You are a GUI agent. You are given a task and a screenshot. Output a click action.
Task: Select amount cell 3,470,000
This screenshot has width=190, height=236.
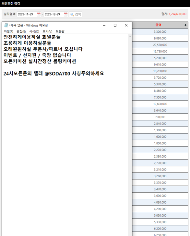pyautogui.click(x=160, y=189)
